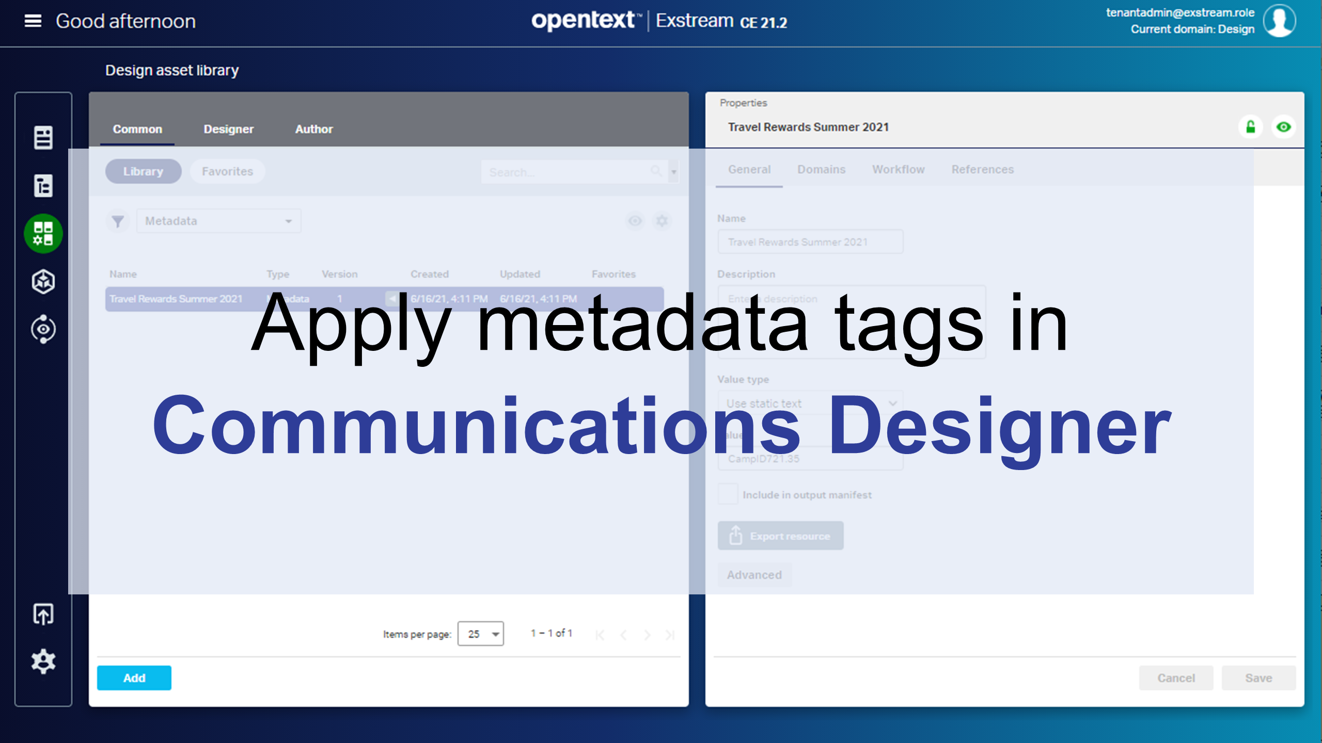Click the Export resource button
This screenshot has width=1322, height=743.
780,536
